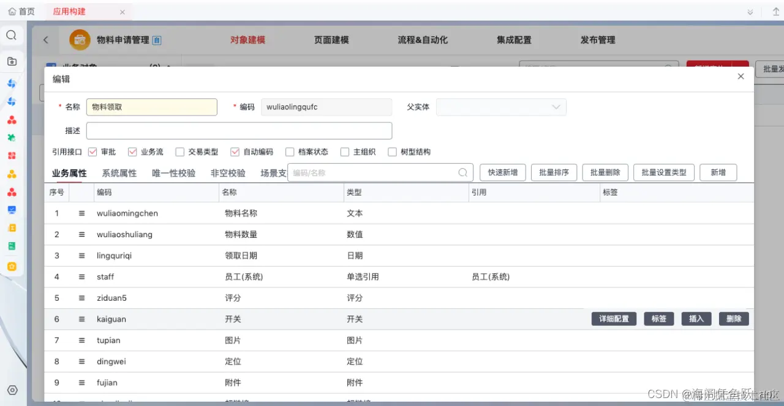Click 标签 button on the kaiguan row
The image size is (784, 406).
coord(659,319)
